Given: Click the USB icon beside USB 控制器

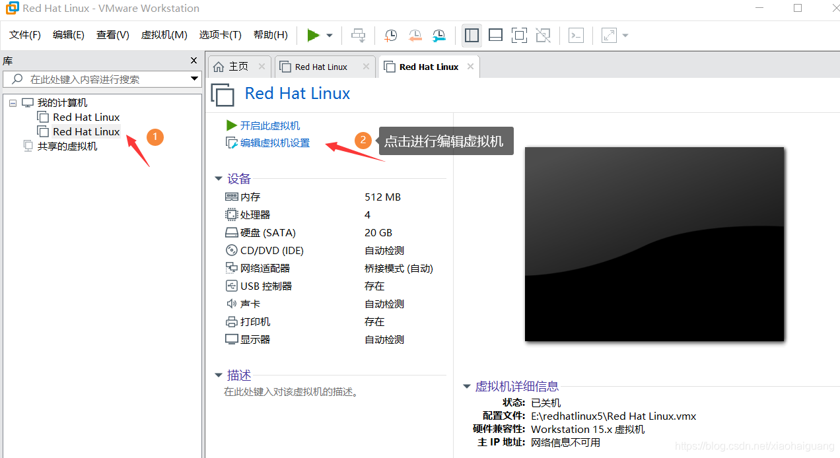Looking at the screenshot, I should (x=231, y=286).
